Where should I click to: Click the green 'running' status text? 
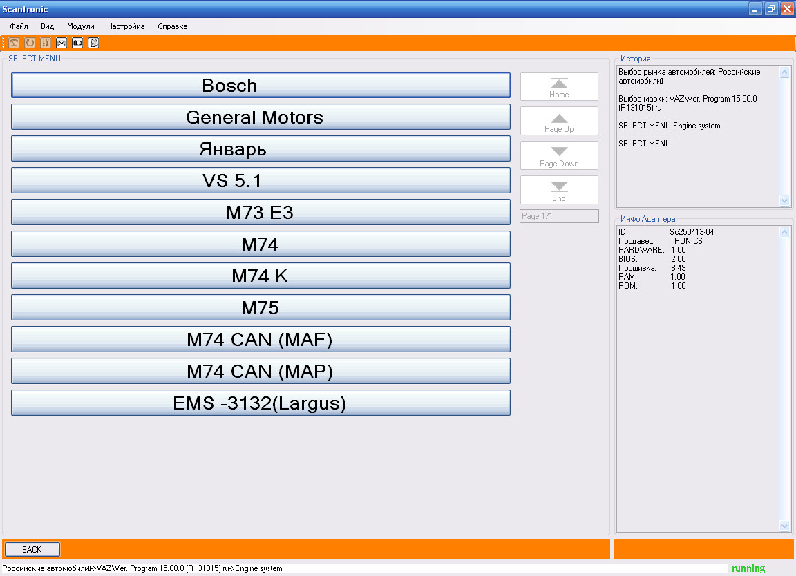(748, 568)
